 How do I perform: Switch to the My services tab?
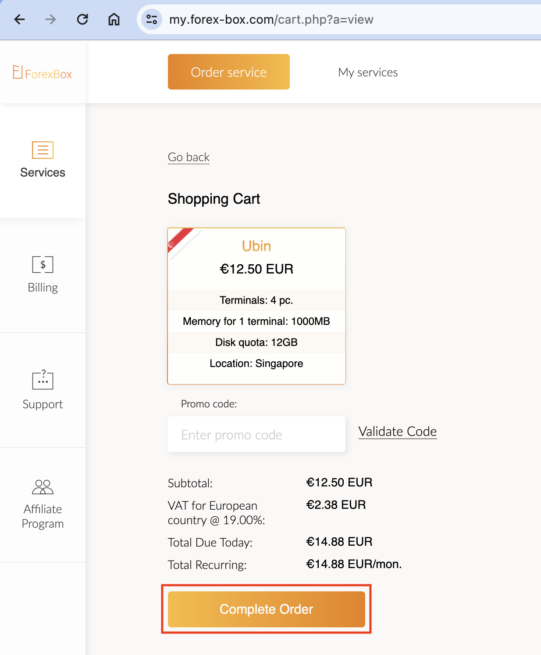[x=368, y=72]
